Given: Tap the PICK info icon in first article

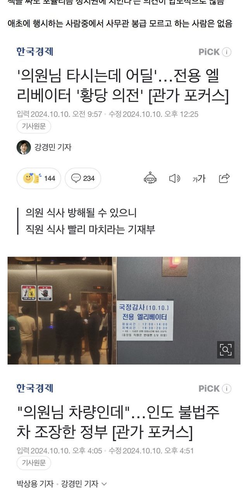Looking at the screenshot, I should click(227, 52).
